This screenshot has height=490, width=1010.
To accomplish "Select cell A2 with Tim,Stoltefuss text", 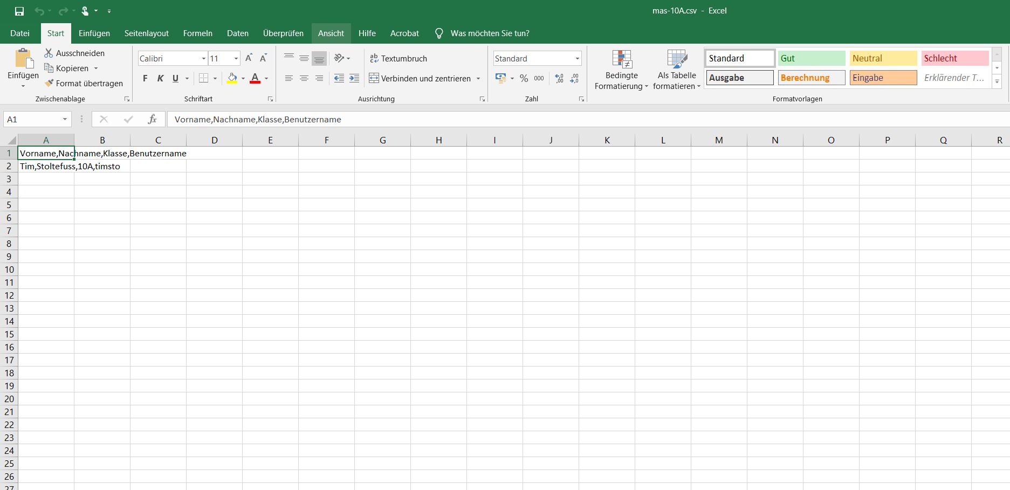I will [46, 166].
